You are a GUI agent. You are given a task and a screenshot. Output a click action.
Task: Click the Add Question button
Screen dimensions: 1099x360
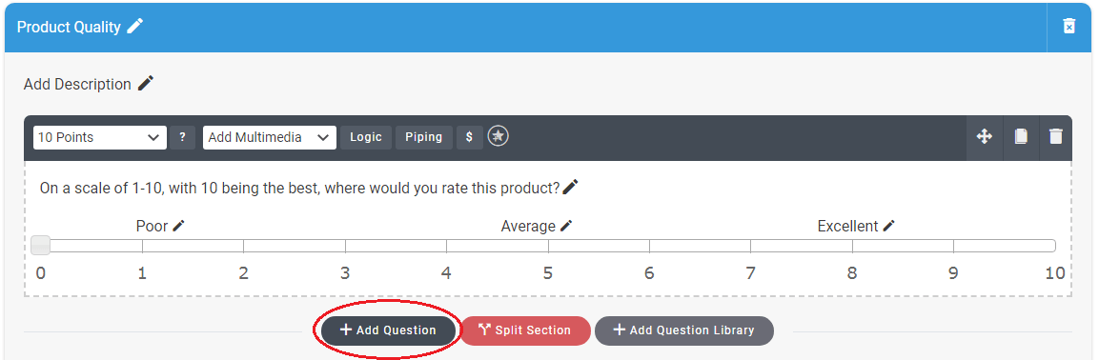[x=388, y=330]
